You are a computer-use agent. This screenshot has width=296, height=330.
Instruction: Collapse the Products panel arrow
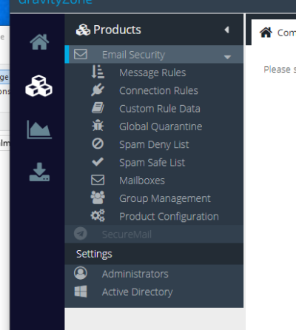227,30
